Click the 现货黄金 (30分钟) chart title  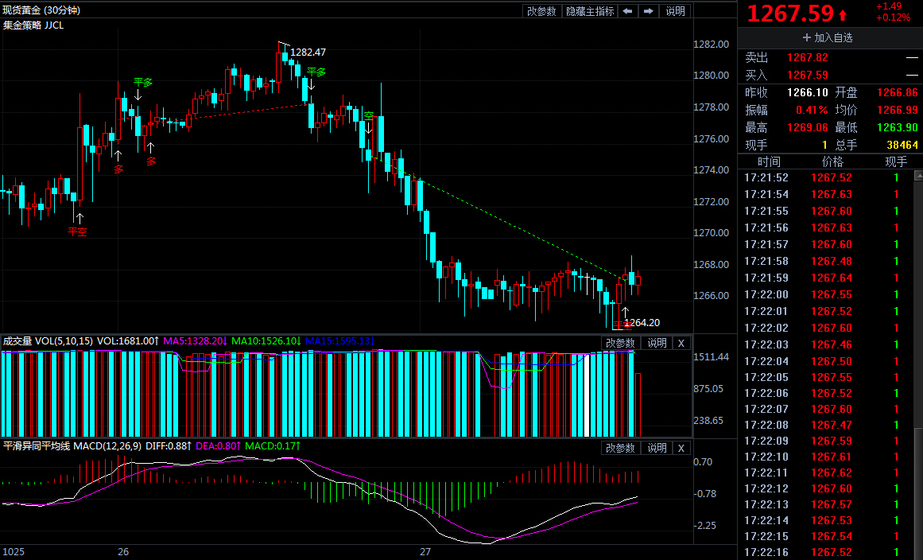tap(41, 11)
